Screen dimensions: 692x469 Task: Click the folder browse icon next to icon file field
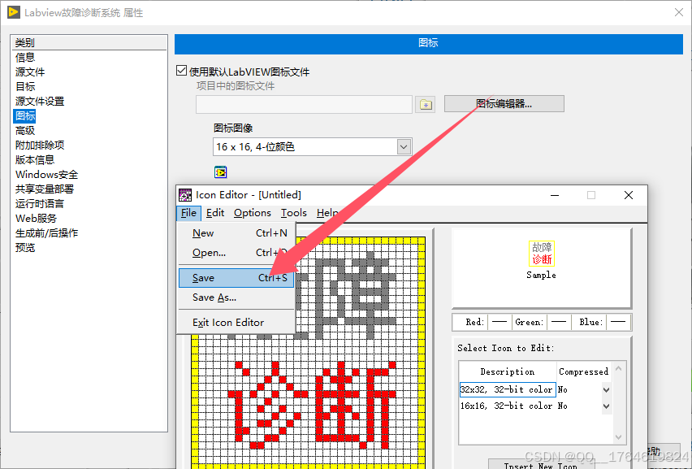click(425, 105)
